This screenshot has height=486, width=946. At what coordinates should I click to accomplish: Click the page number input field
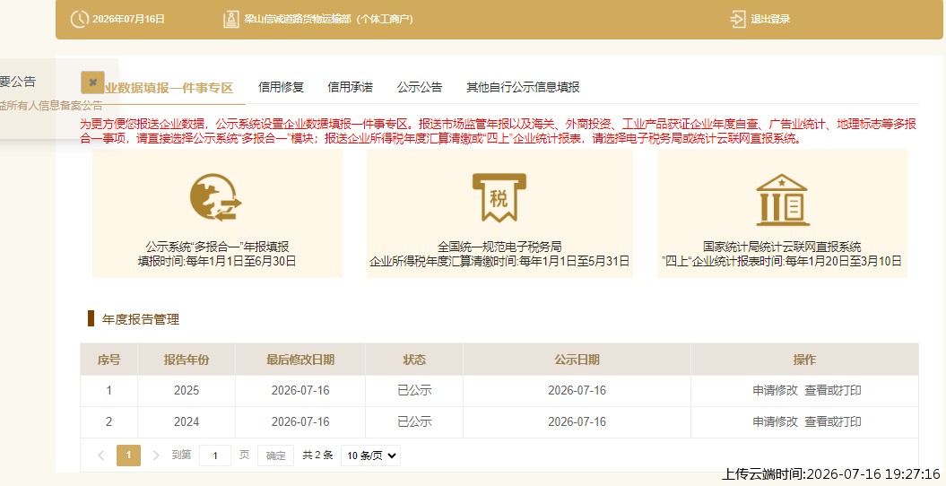pos(215,456)
